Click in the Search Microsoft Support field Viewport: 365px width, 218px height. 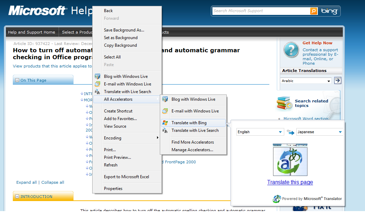pos(261,11)
